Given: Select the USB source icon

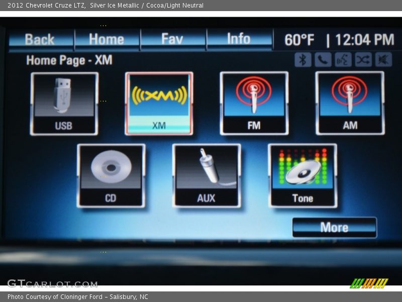Looking at the screenshot, I should tap(64, 104).
